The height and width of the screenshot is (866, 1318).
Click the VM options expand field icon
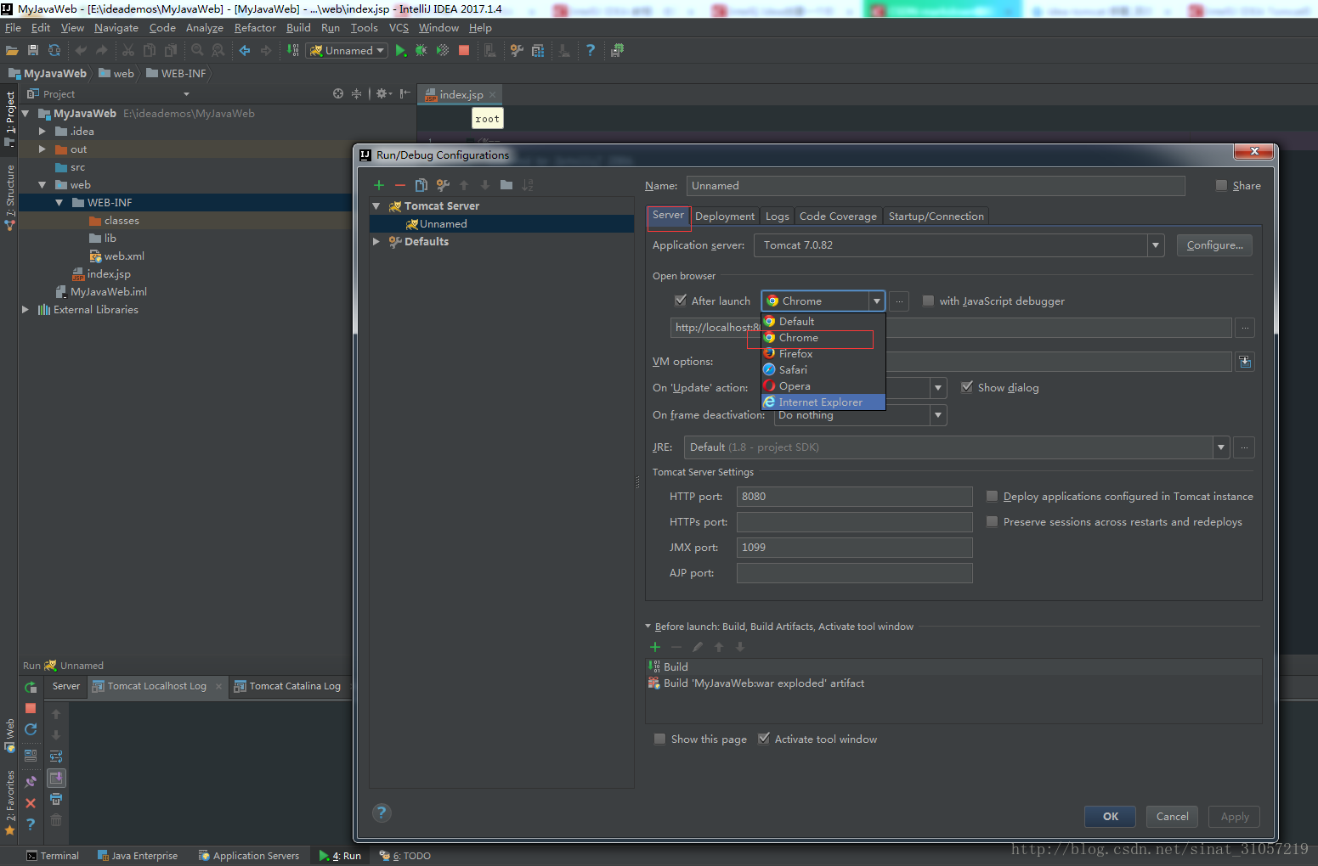[1245, 362]
